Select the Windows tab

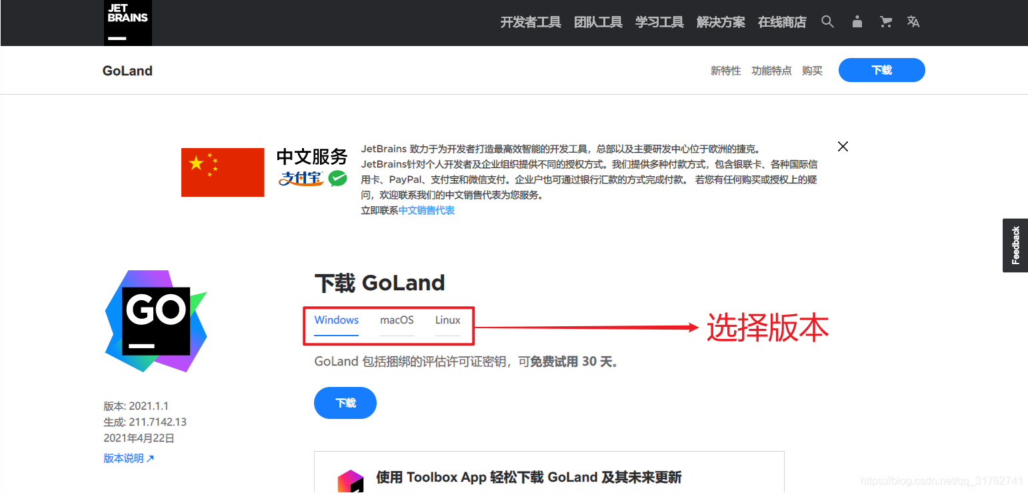pos(337,321)
